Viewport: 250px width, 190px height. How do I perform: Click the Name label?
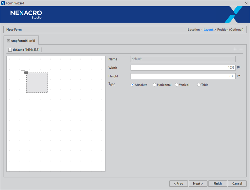(x=113, y=59)
